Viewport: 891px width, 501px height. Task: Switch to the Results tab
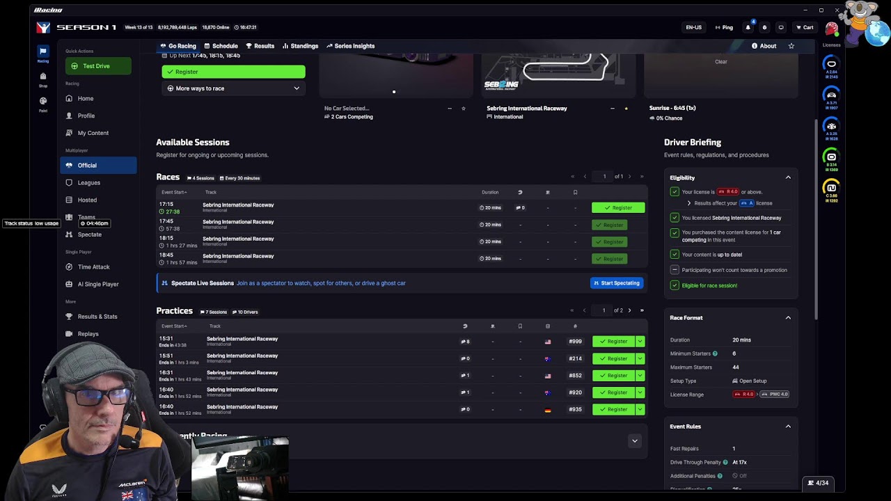pyautogui.click(x=260, y=46)
